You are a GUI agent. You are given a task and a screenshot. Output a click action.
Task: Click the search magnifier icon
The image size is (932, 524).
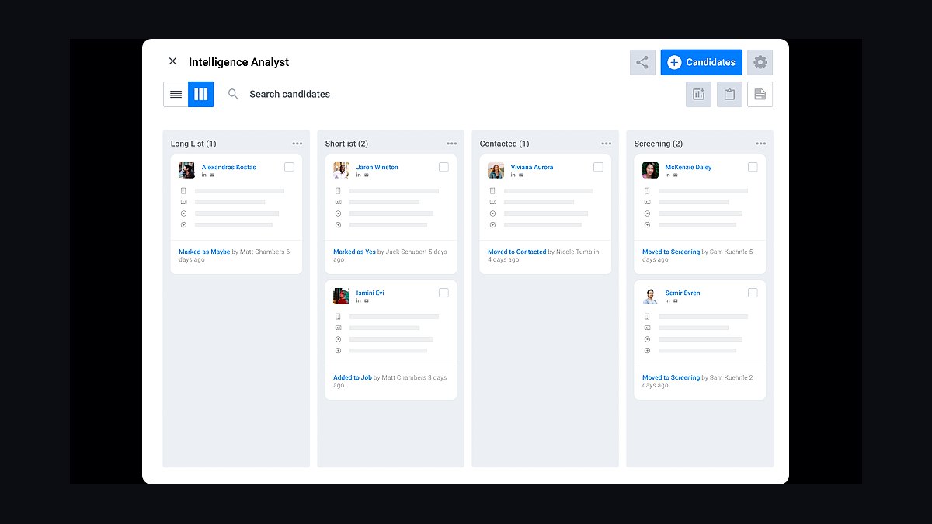pyautogui.click(x=233, y=94)
